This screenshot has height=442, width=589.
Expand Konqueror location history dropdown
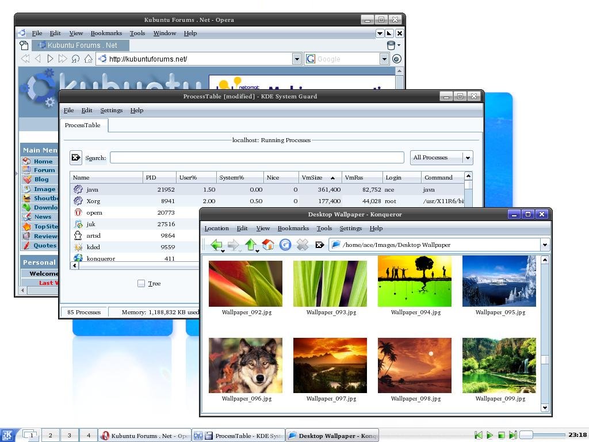coord(545,245)
